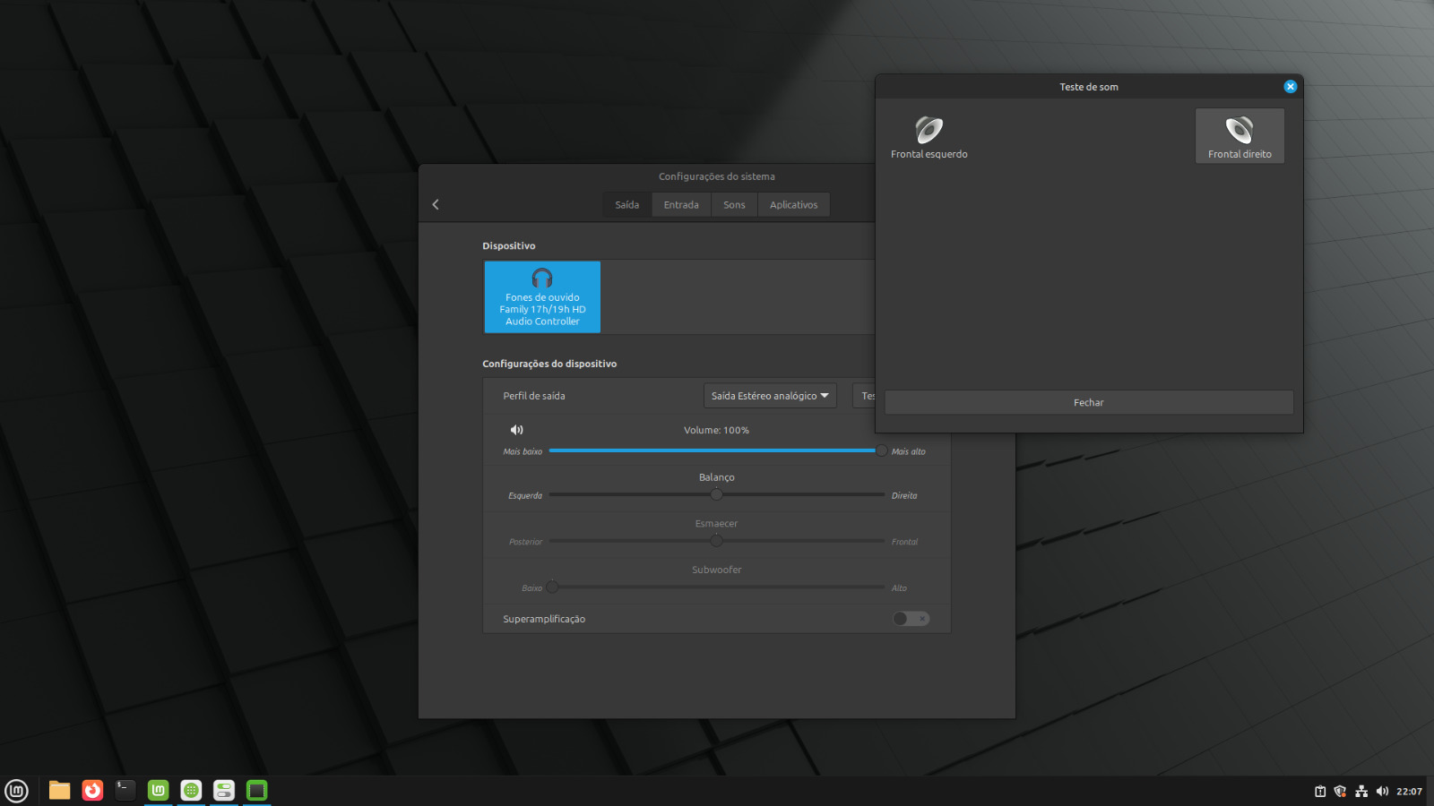Click the 'Volume: 100%' text

click(716, 430)
